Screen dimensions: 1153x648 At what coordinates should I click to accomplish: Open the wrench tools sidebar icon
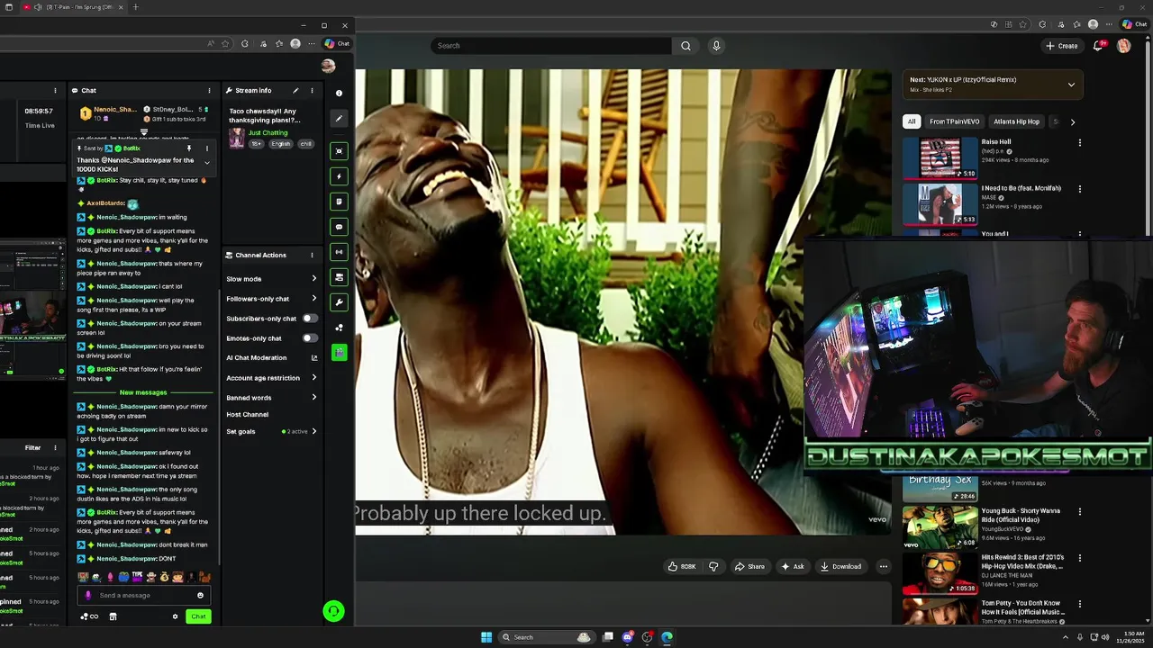pyautogui.click(x=339, y=302)
